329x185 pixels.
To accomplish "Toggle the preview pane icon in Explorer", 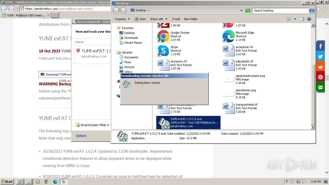I will pyautogui.click(x=302, y=19).
